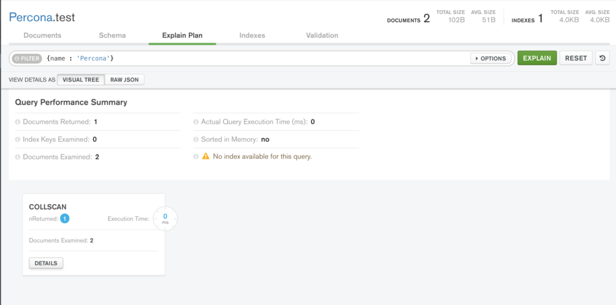Expand the query Options panel
Screen dimensions: 616x305
point(491,58)
